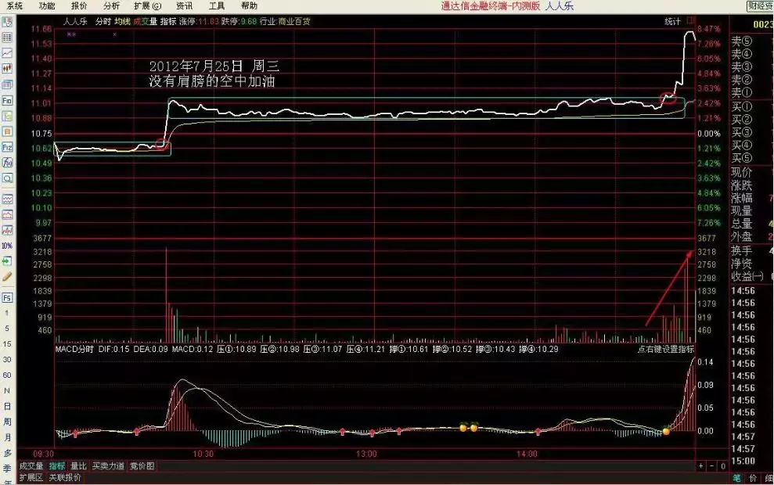Select the 月 monthly period in sidebar
The image size is (774, 485).
coord(7,437)
